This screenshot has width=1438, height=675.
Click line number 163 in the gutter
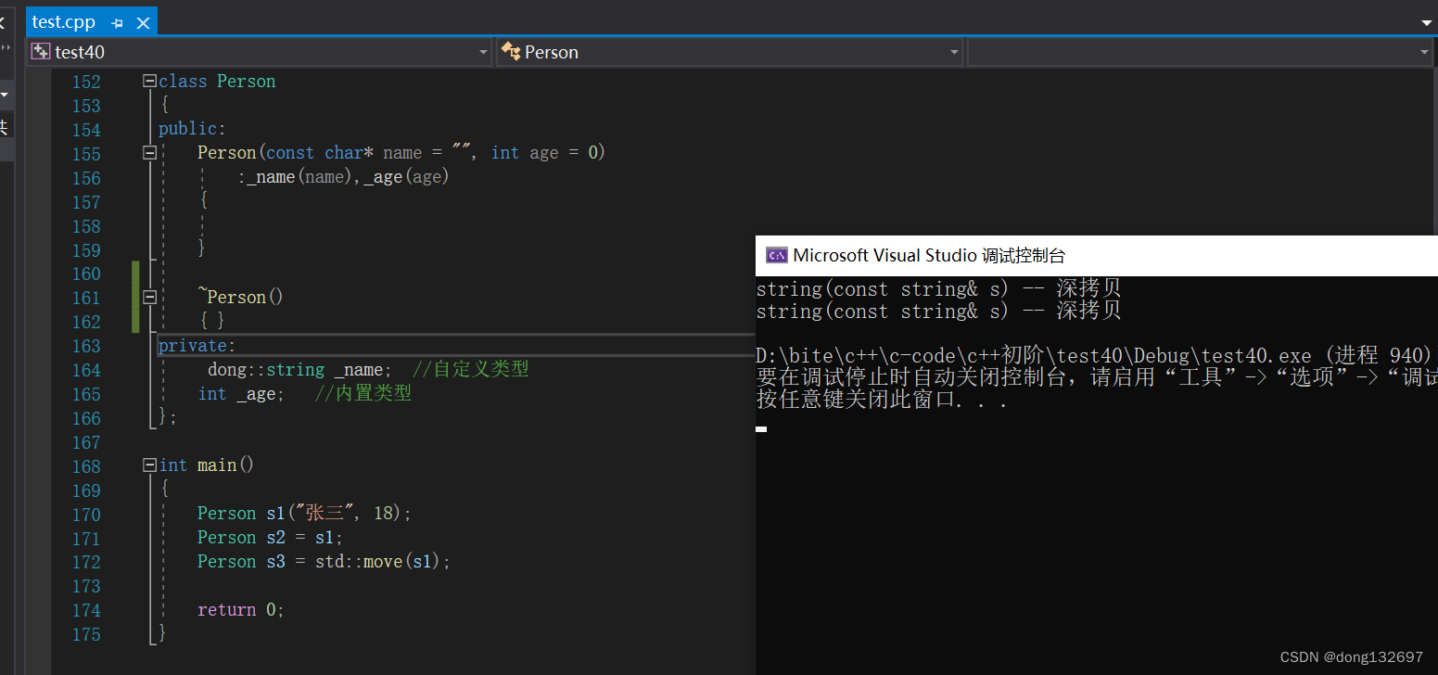(x=86, y=346)
